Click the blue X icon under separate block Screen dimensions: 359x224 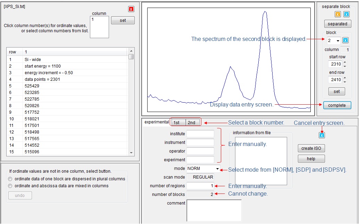[347, 15]
